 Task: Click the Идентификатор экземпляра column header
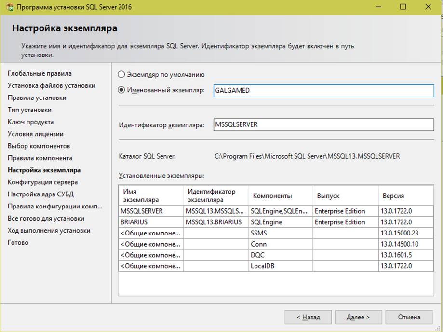point(216,196)
